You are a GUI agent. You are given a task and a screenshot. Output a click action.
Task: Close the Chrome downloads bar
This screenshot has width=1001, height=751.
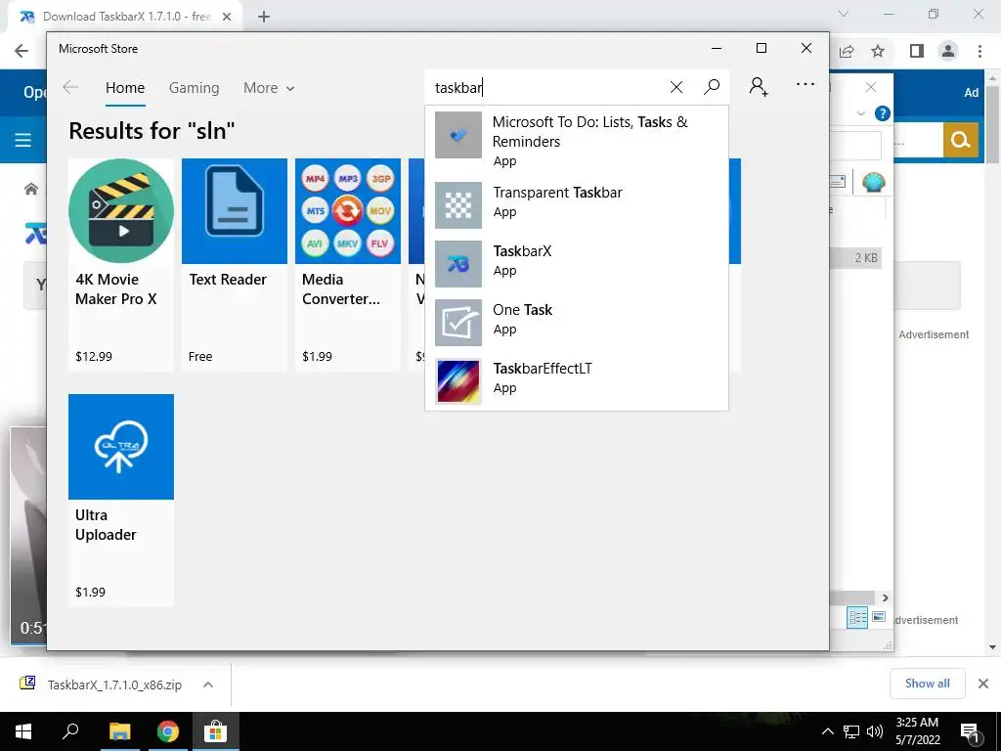983,684
